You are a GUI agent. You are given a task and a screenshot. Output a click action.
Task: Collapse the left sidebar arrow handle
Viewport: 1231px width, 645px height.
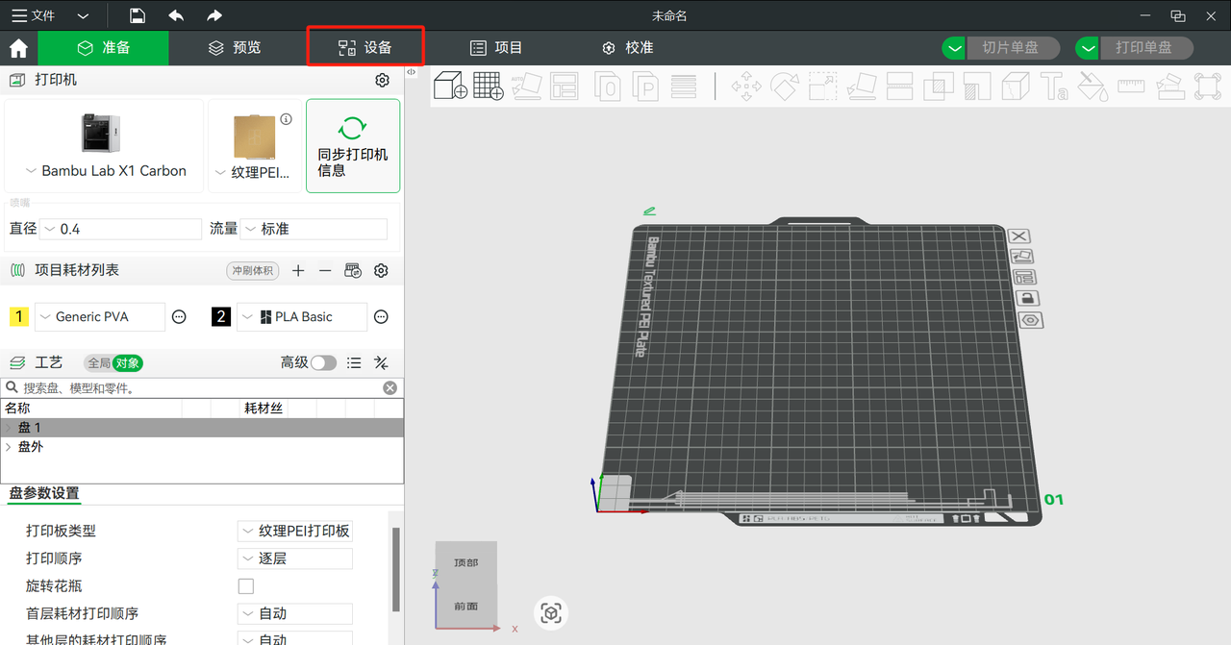411,73
